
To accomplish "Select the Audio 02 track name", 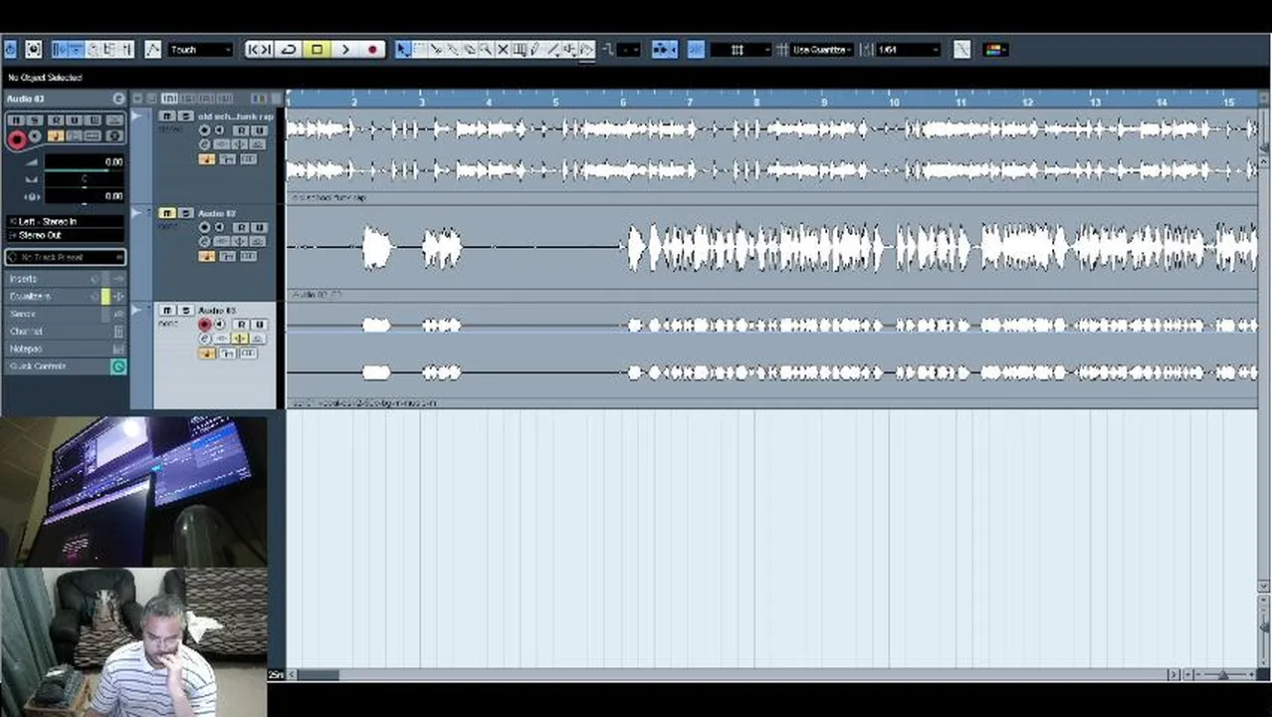I will [x=217, y=213].
